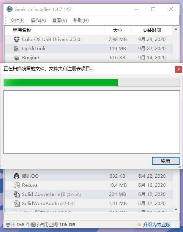Open the 帮助(H) menu
The width and height of the screenshot is (183, 232).
[81, 21]
